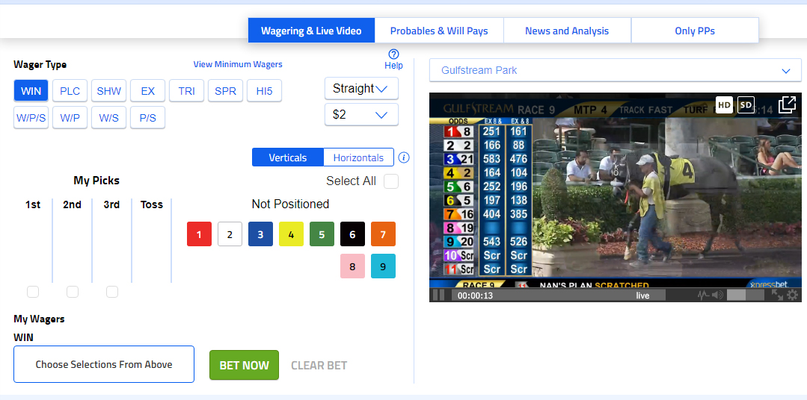Image resolution: width=807 pixels, height=400 pixels.
Task: Open the Straight wager modifier dropdown
Action: coord(361,88)
